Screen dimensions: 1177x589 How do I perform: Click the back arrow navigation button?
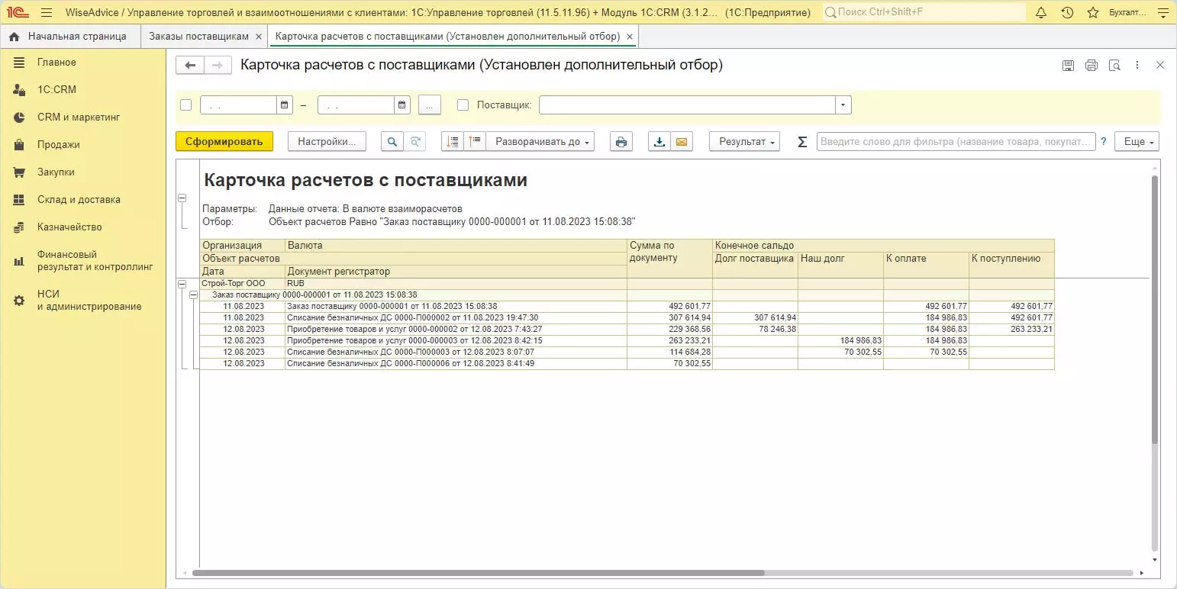pos(190,66)
